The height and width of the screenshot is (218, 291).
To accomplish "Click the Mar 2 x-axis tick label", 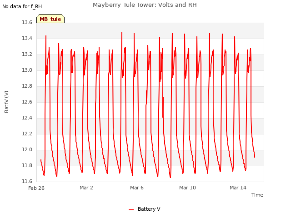I will point(86,188).
